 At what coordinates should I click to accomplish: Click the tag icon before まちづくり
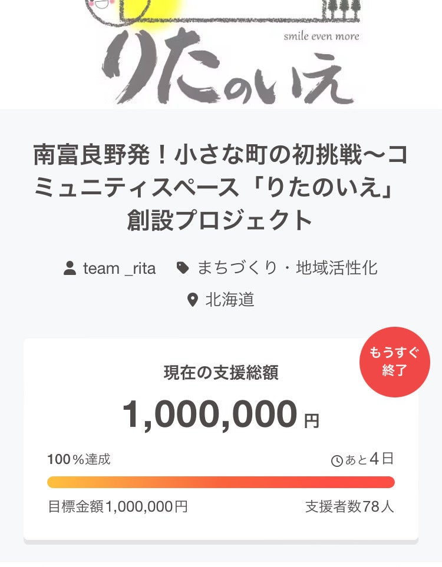pyautogui.click(x=183, y=268)
